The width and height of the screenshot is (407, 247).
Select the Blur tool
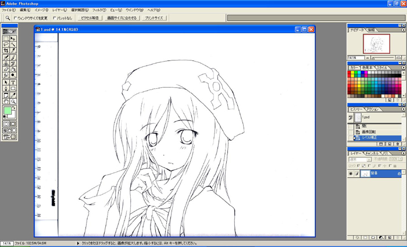click(x=6, y=75)
